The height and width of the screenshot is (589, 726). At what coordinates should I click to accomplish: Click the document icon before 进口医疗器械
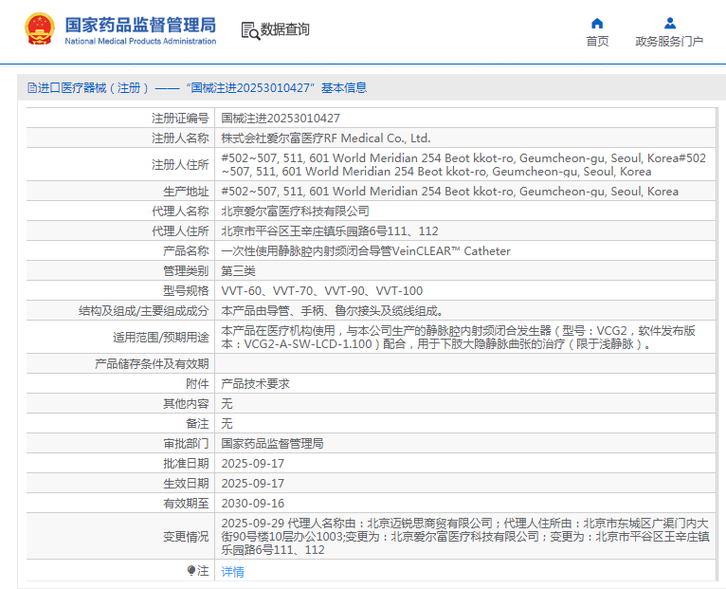pyautogui.click(x=31, y=88)
